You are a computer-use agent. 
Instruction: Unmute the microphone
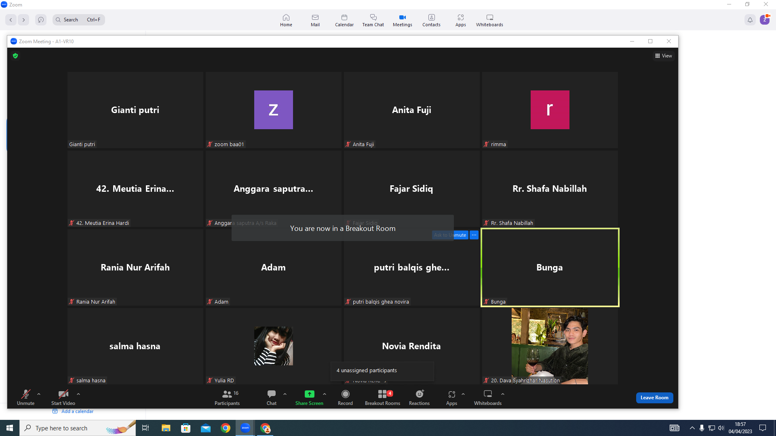pyautogui.click(x=25, y=397)
